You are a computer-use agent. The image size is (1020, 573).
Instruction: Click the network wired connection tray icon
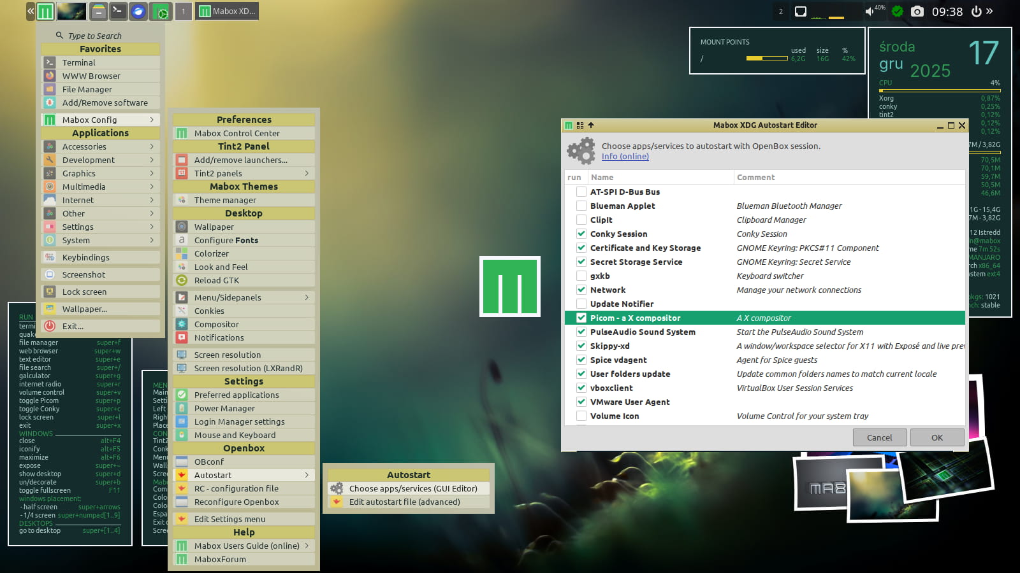pyautogui.click(x=801, y=11)
